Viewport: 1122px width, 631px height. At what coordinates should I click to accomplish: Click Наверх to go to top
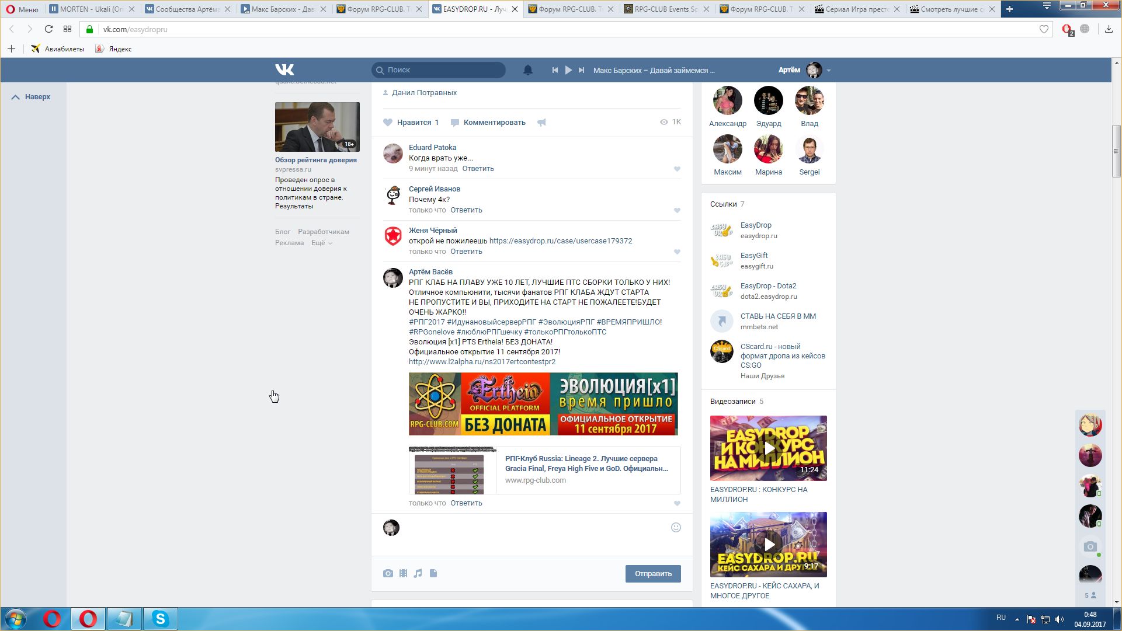tap(31, 97)
